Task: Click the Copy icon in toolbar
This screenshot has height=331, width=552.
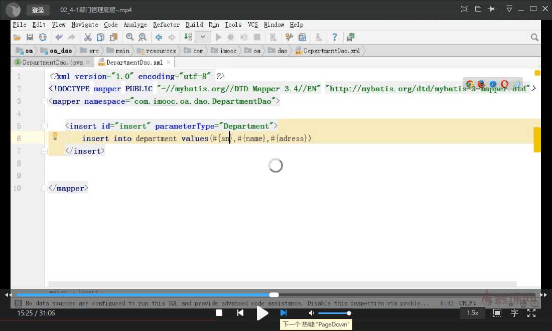Action: pos(100,37)
